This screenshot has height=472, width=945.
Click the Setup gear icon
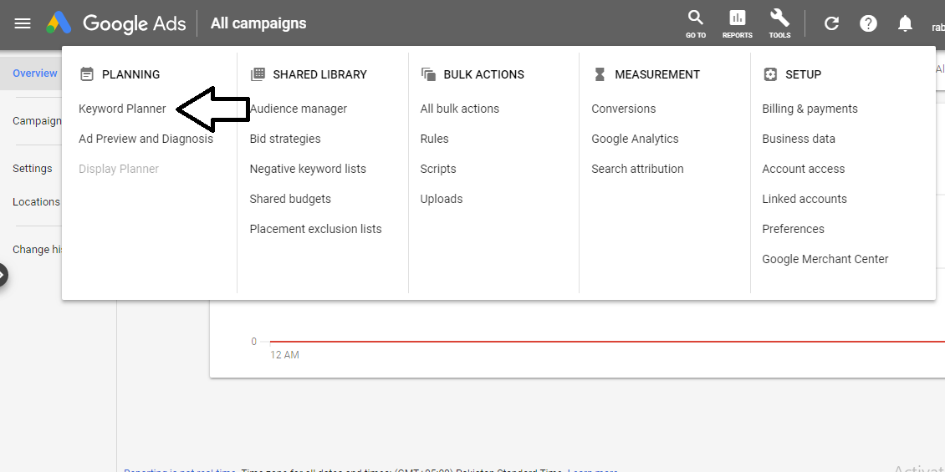coord(770,74)
